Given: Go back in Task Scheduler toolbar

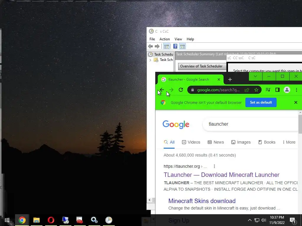Looking at the screenshot, I should (150, 46).
